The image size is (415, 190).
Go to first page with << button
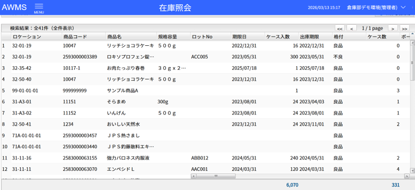[340, 28]
